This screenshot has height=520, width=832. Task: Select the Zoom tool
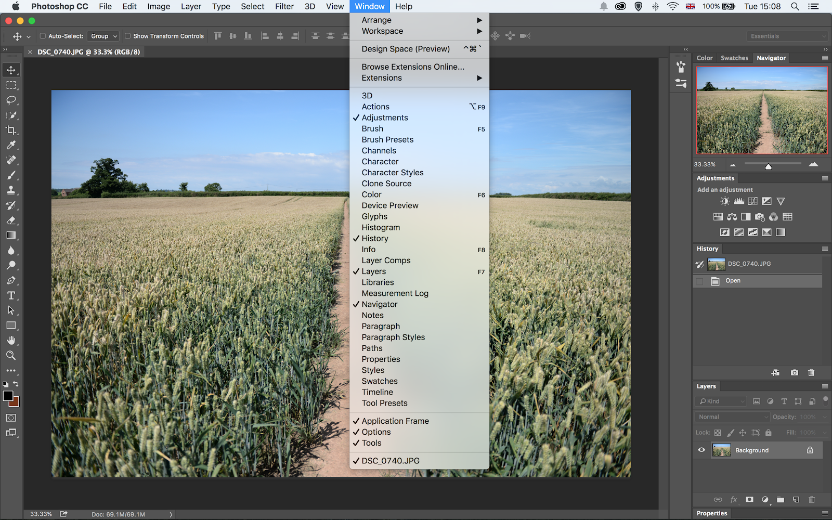point(11,356)
